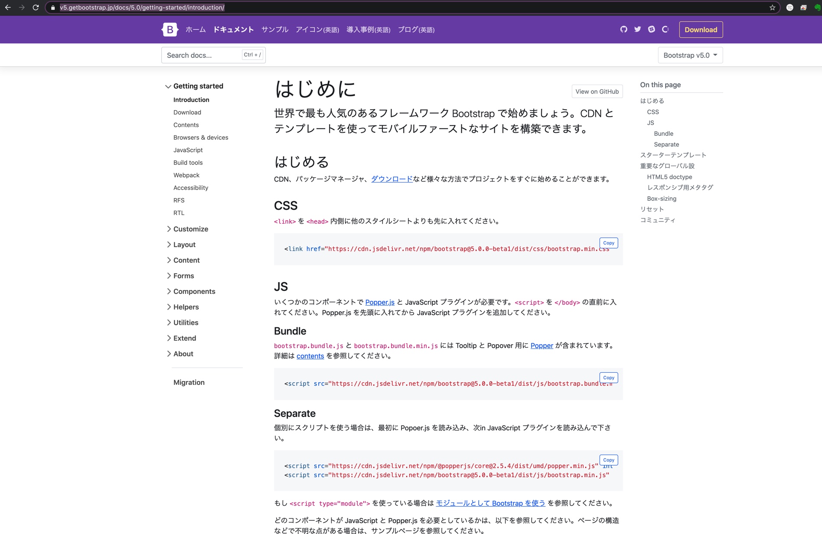Expand the Utilities section
This screenshot has width=822, height=534.
182,322
